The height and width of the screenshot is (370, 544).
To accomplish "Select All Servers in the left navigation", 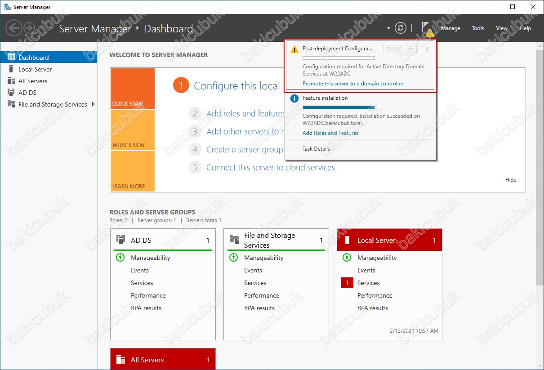I will pyautogui.click(x=49, y=81).
